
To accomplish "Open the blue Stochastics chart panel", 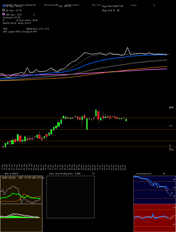I will 155,190.
